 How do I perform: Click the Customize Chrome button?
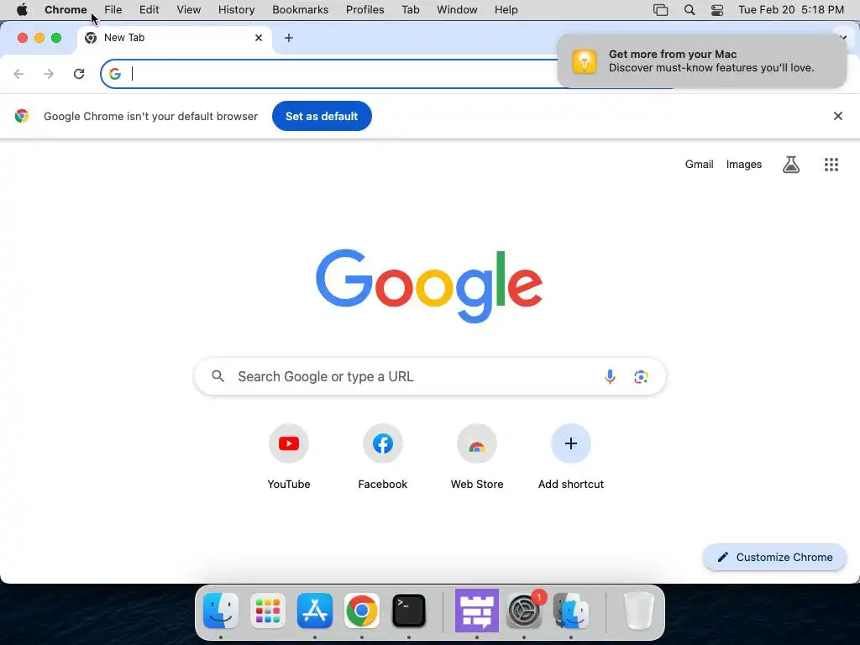click(774, 558)
